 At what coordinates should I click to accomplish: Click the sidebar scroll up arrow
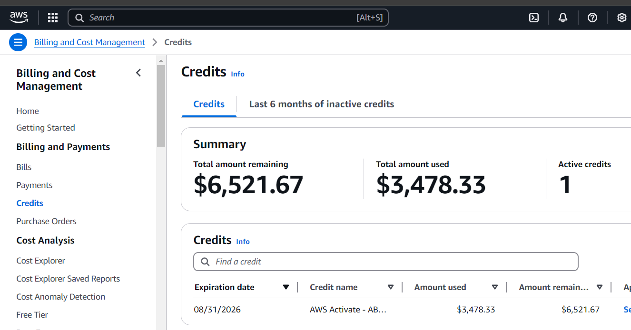161,61
